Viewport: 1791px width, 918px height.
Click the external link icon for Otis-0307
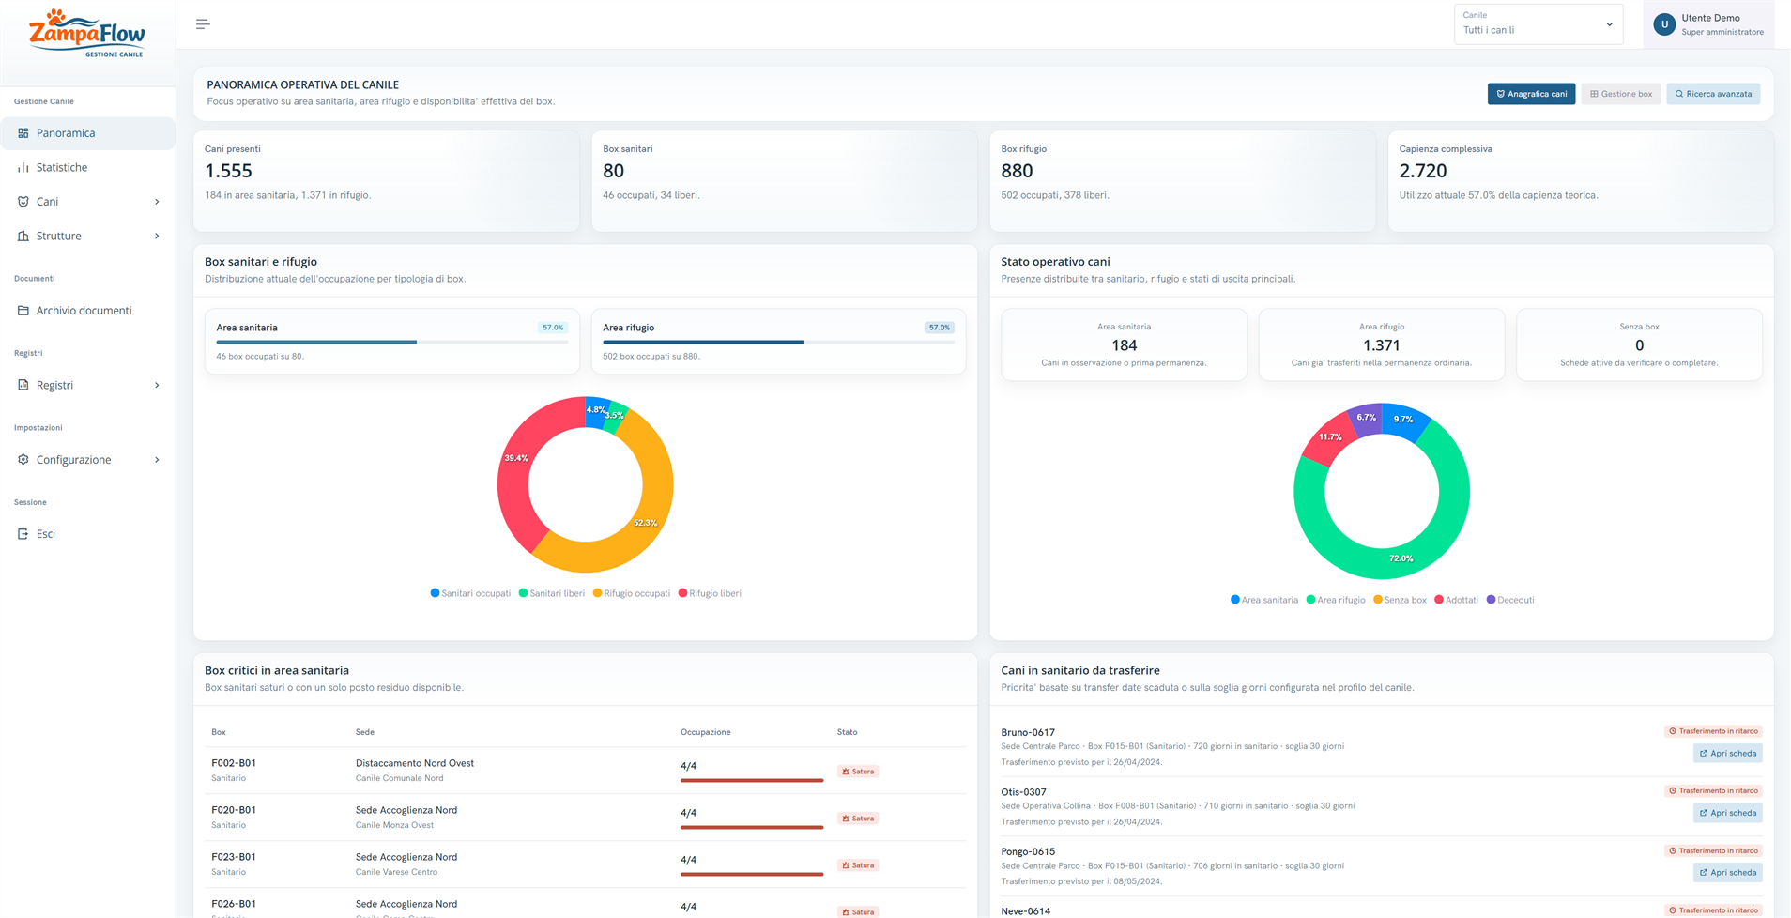(x=1704, y=813)
